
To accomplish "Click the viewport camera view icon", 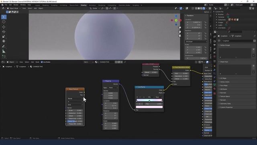I will click(x=180, y=36).
